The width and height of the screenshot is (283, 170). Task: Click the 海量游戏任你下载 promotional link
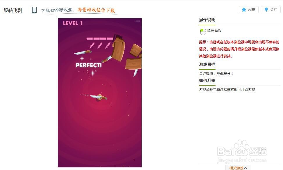(96, 10)
